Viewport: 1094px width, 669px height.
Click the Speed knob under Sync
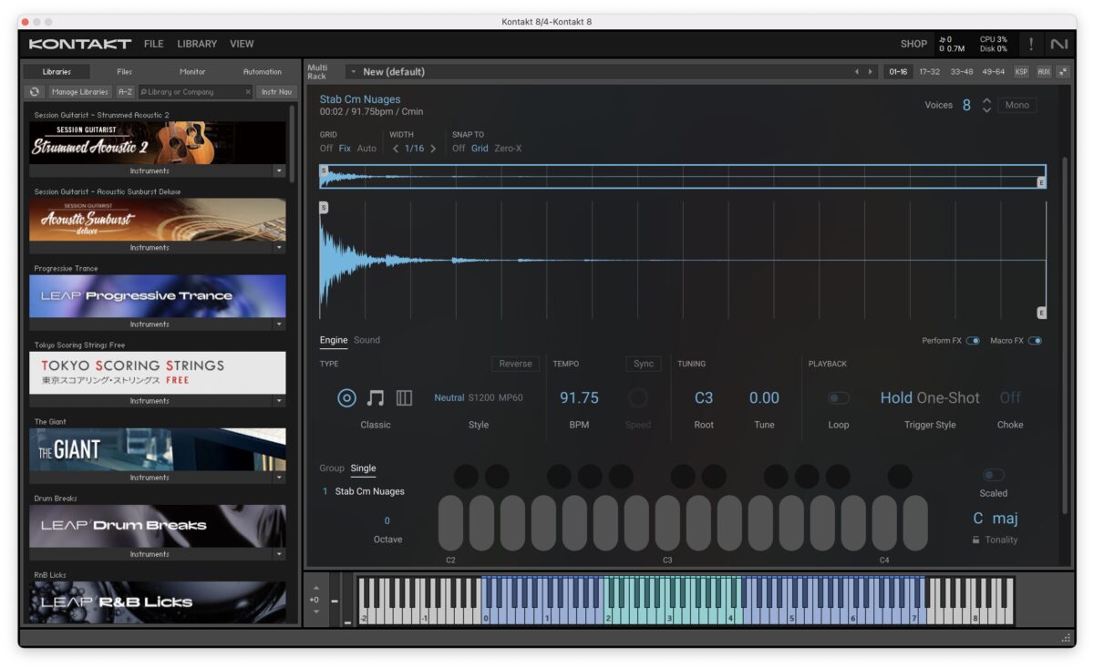(638, 397)
